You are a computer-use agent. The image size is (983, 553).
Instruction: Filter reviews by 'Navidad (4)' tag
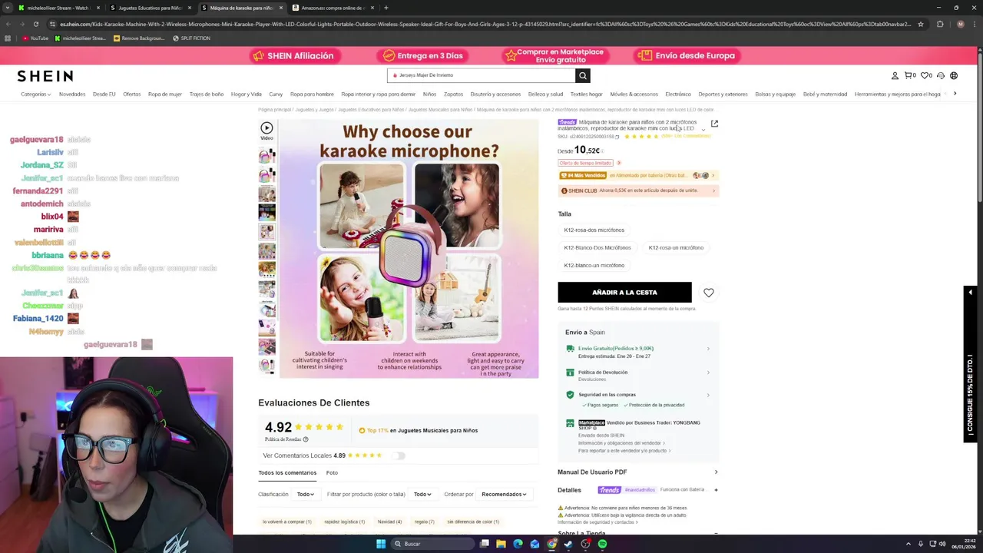coord(389,522)
